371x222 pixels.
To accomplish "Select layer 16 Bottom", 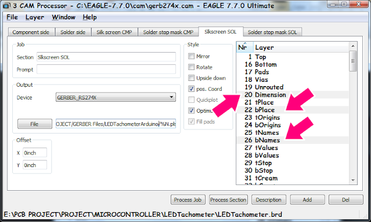I will click(x=293, y=64).
